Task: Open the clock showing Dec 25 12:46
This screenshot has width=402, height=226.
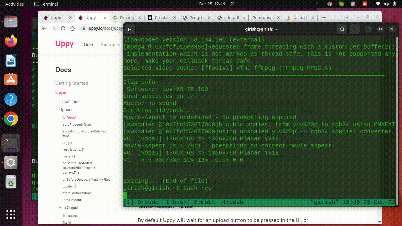Action: 212,4
